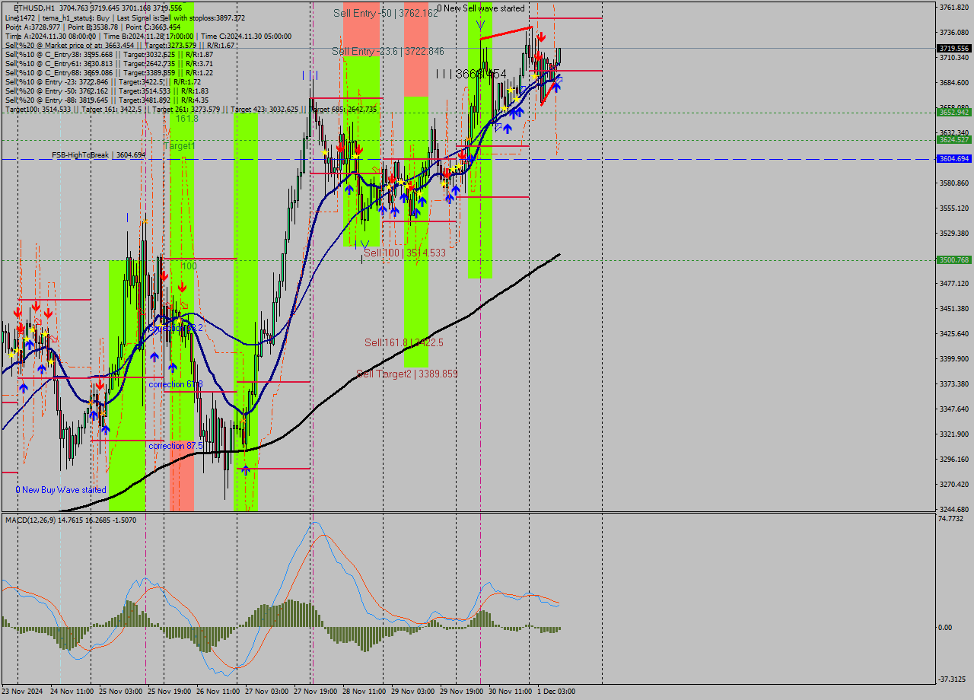
Task: Click the current price tag 3719.556
Action: [x=954, y=48]
